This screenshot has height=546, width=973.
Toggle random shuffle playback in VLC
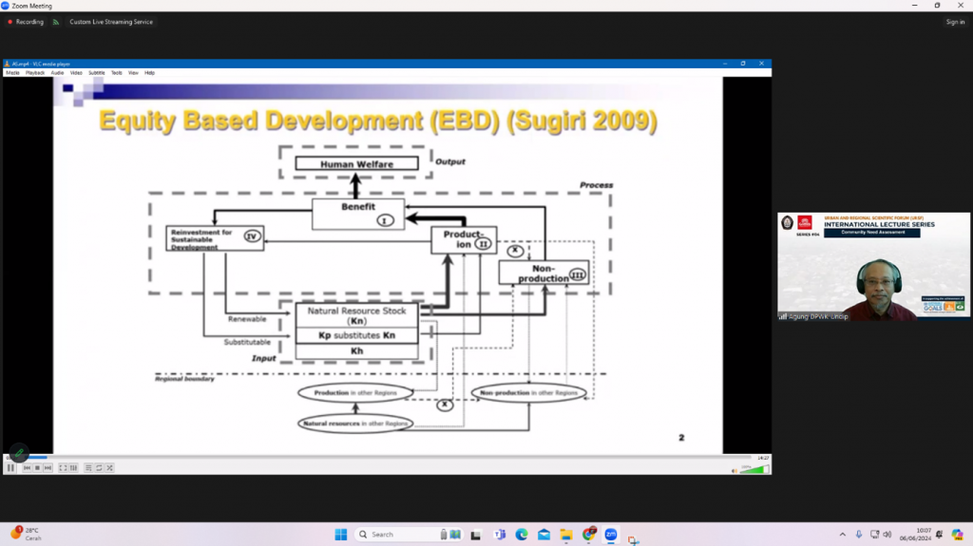click(x=109, y=467)
